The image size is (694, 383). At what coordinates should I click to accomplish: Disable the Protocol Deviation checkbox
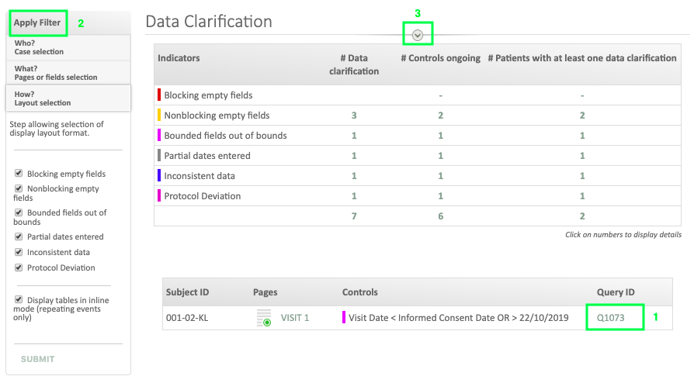click(x=19, y=268)
